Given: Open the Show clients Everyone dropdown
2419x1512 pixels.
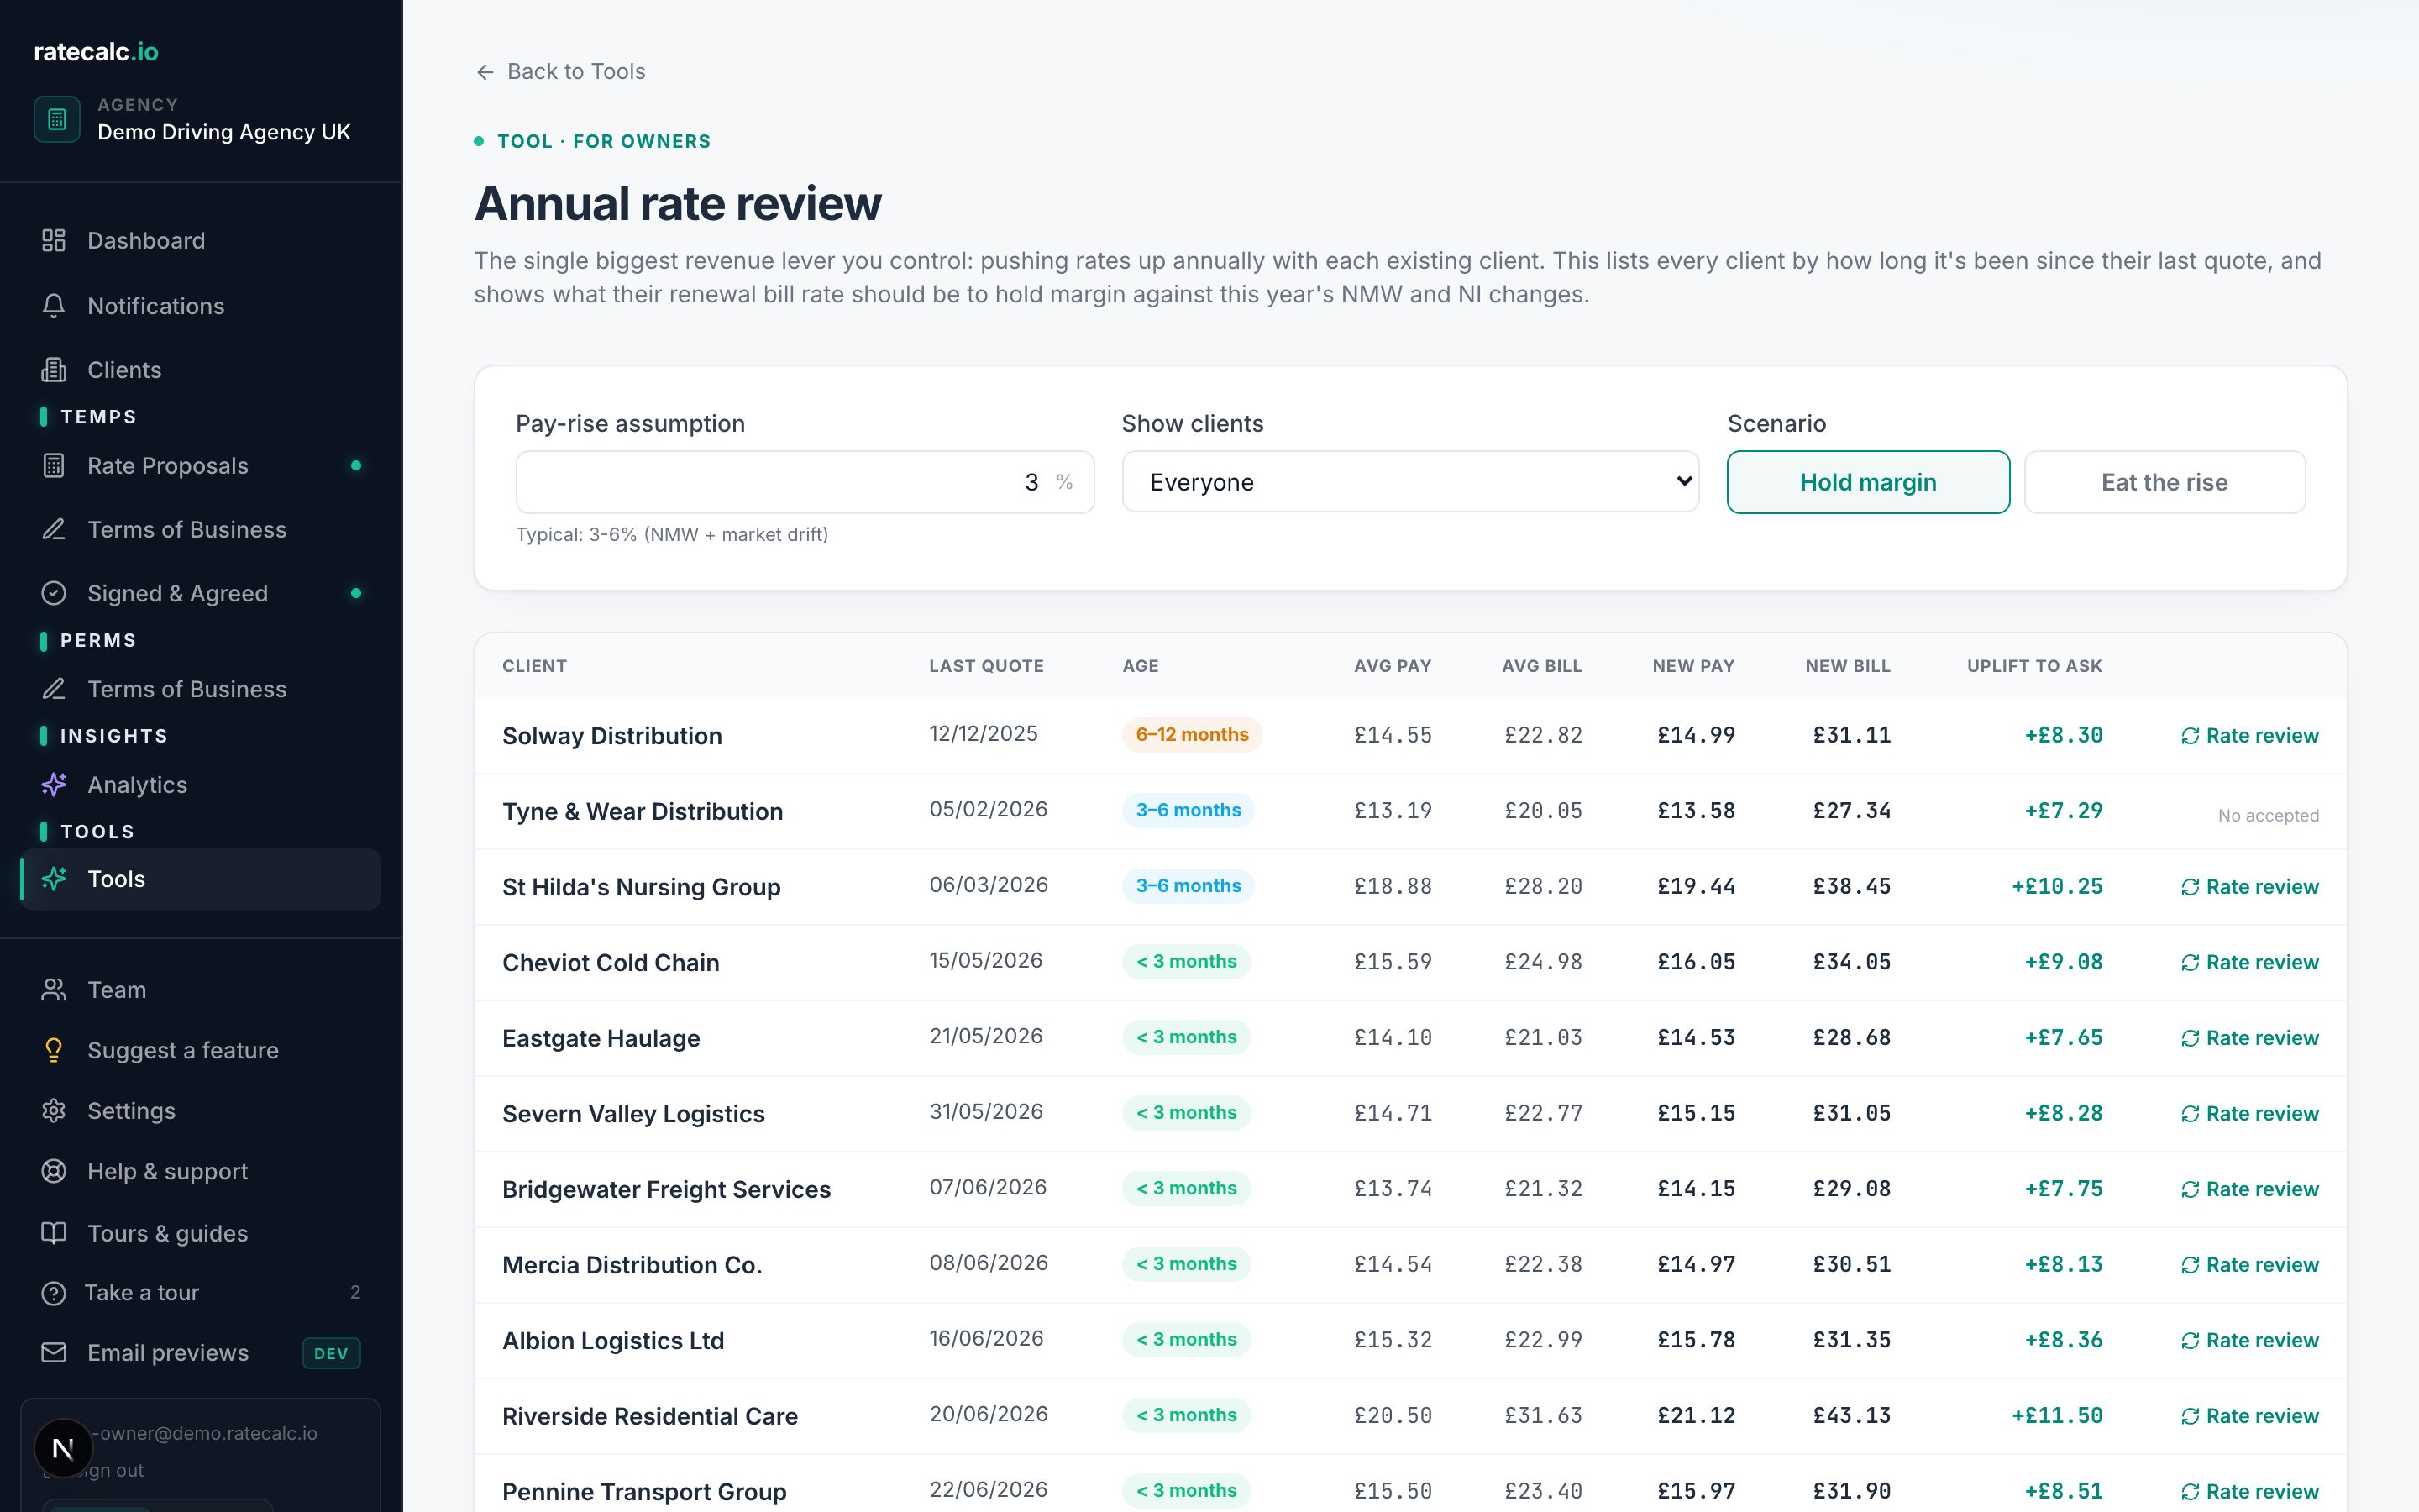Looking at the screenshot, I should (1410, 482).
